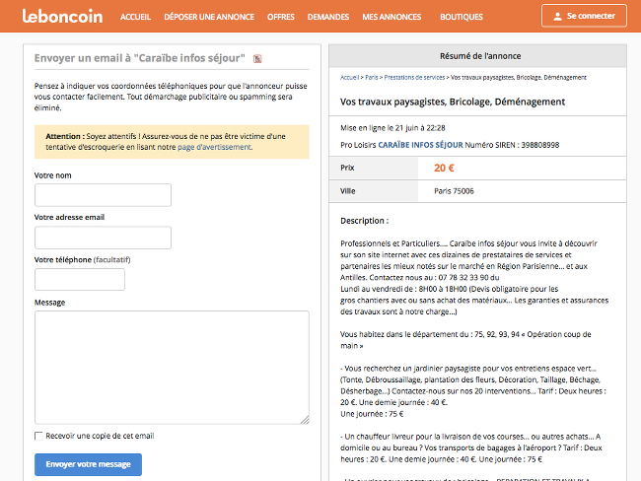Click the Paris breadcrumb link
The width and height of the screenshot is (641, 481).
click(373, 76)
